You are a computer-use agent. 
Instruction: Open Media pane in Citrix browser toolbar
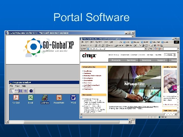(x=129, y=45)
